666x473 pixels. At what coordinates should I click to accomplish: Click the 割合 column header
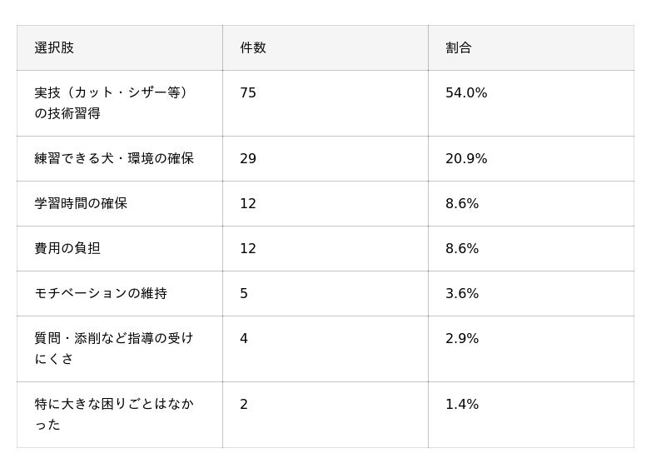tap(531, 47)
